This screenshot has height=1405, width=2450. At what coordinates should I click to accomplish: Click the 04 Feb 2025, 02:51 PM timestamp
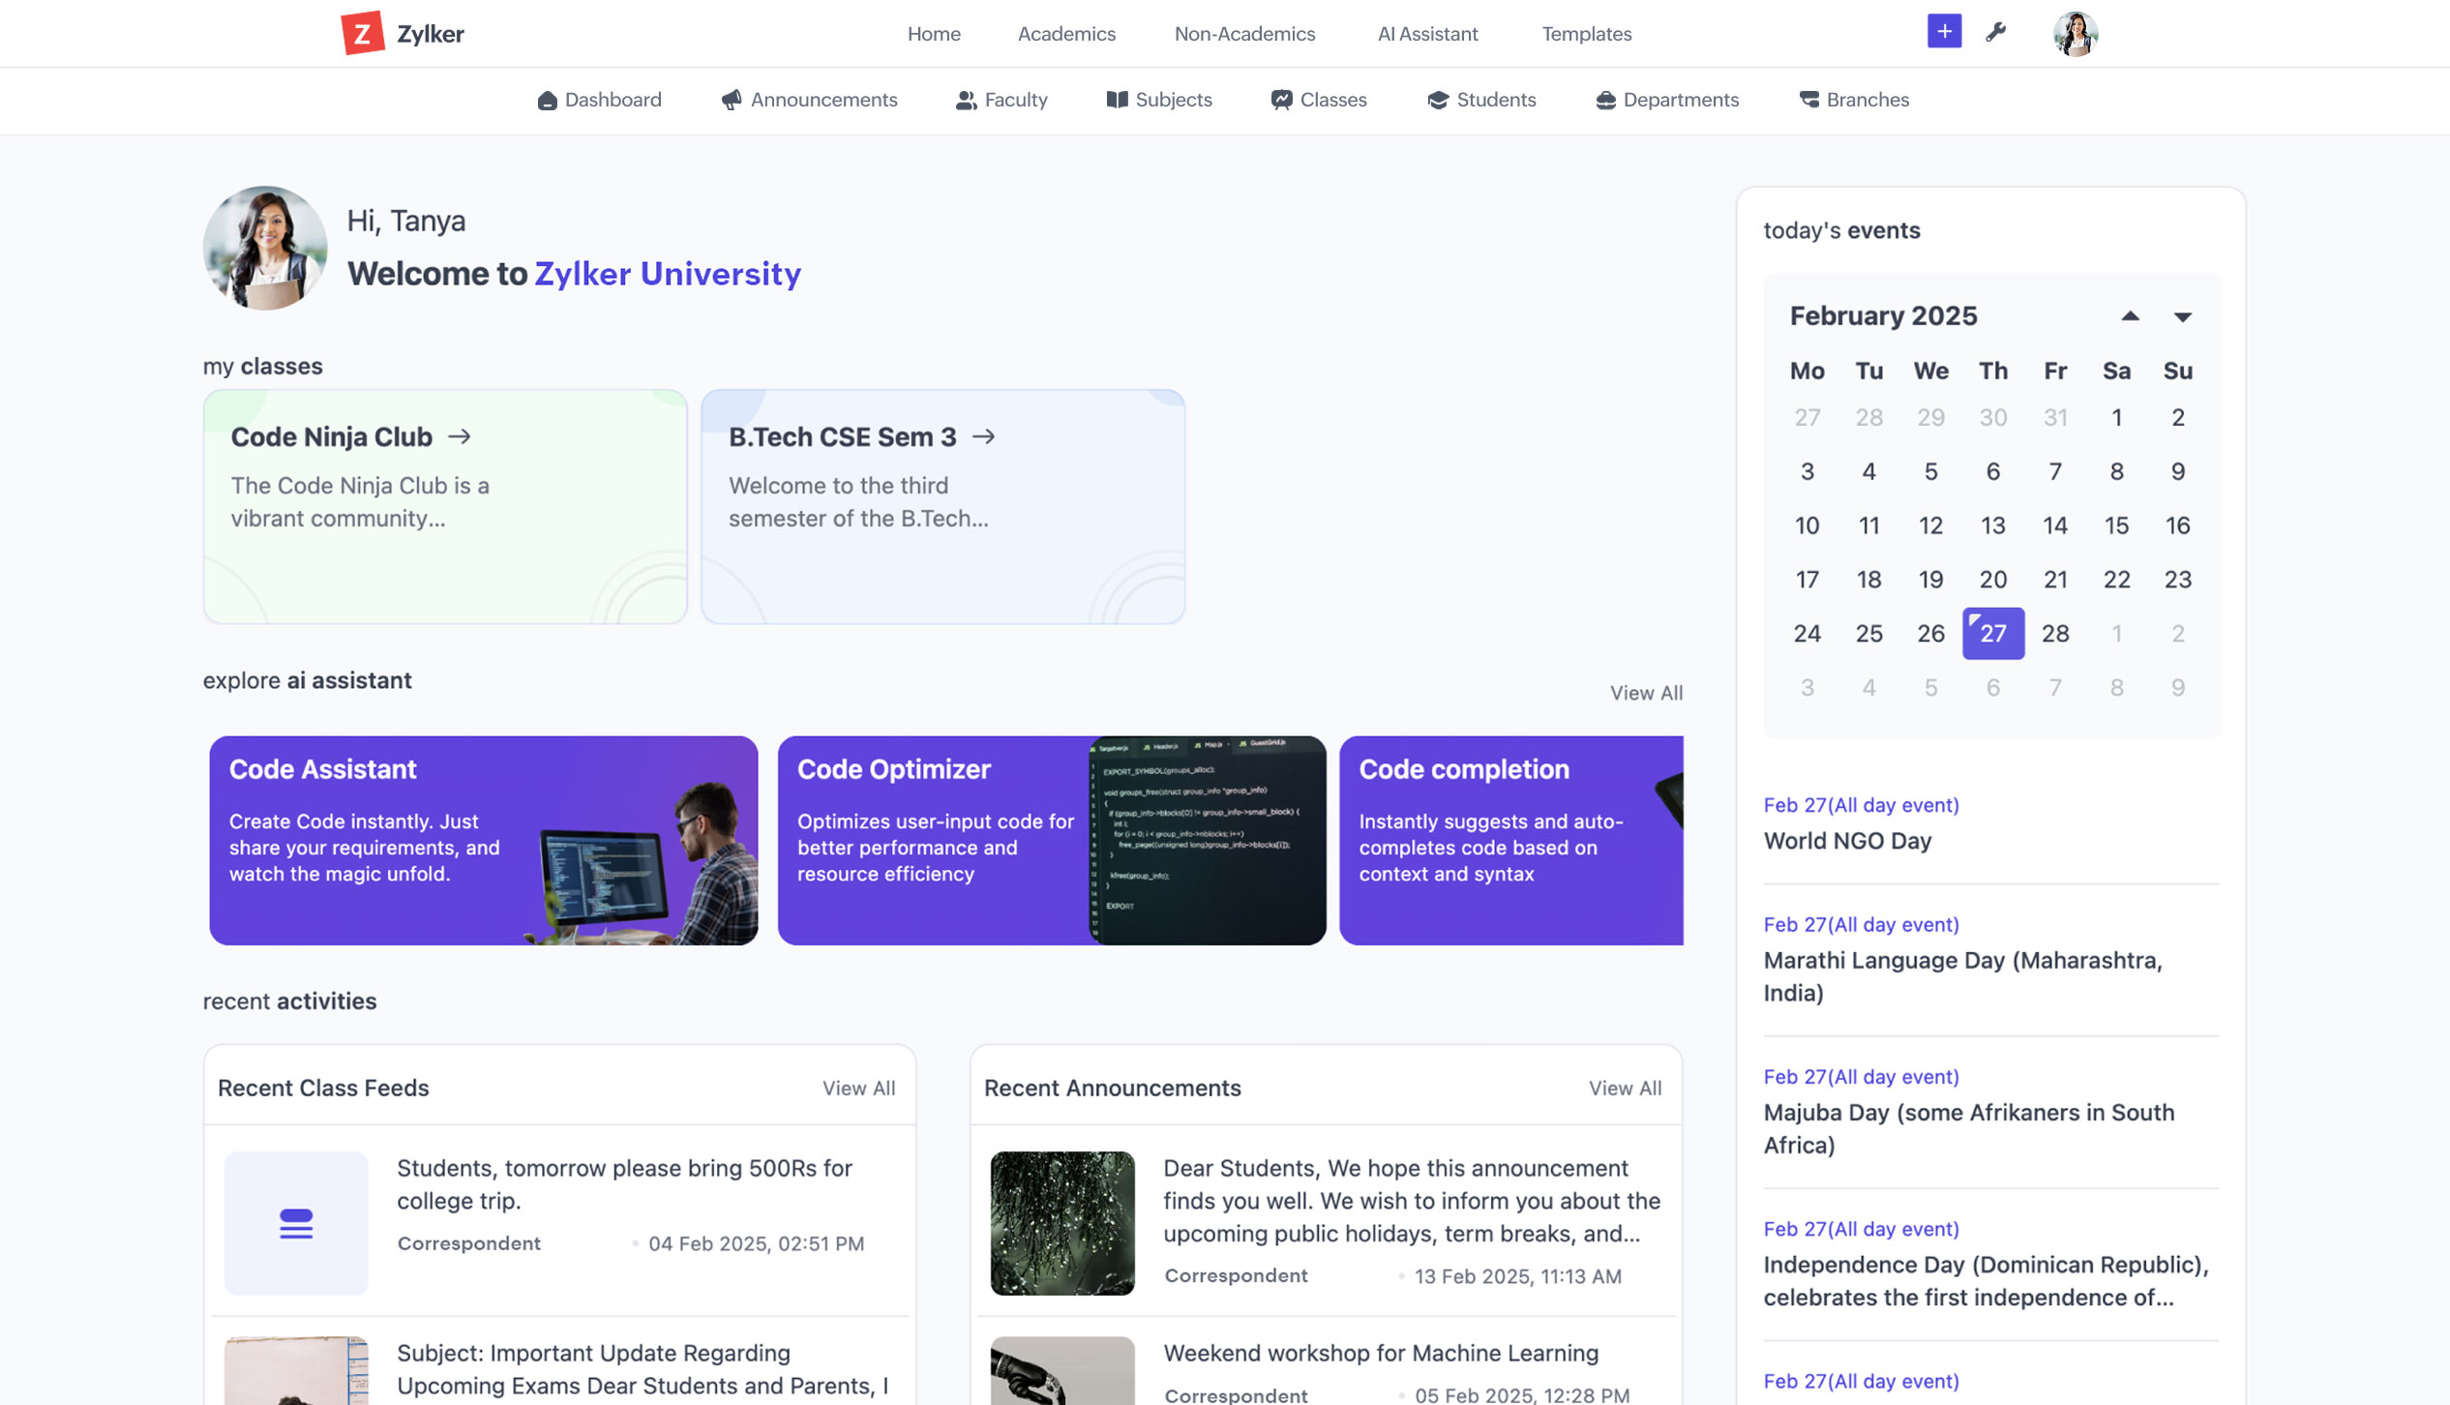(756, 1243)
